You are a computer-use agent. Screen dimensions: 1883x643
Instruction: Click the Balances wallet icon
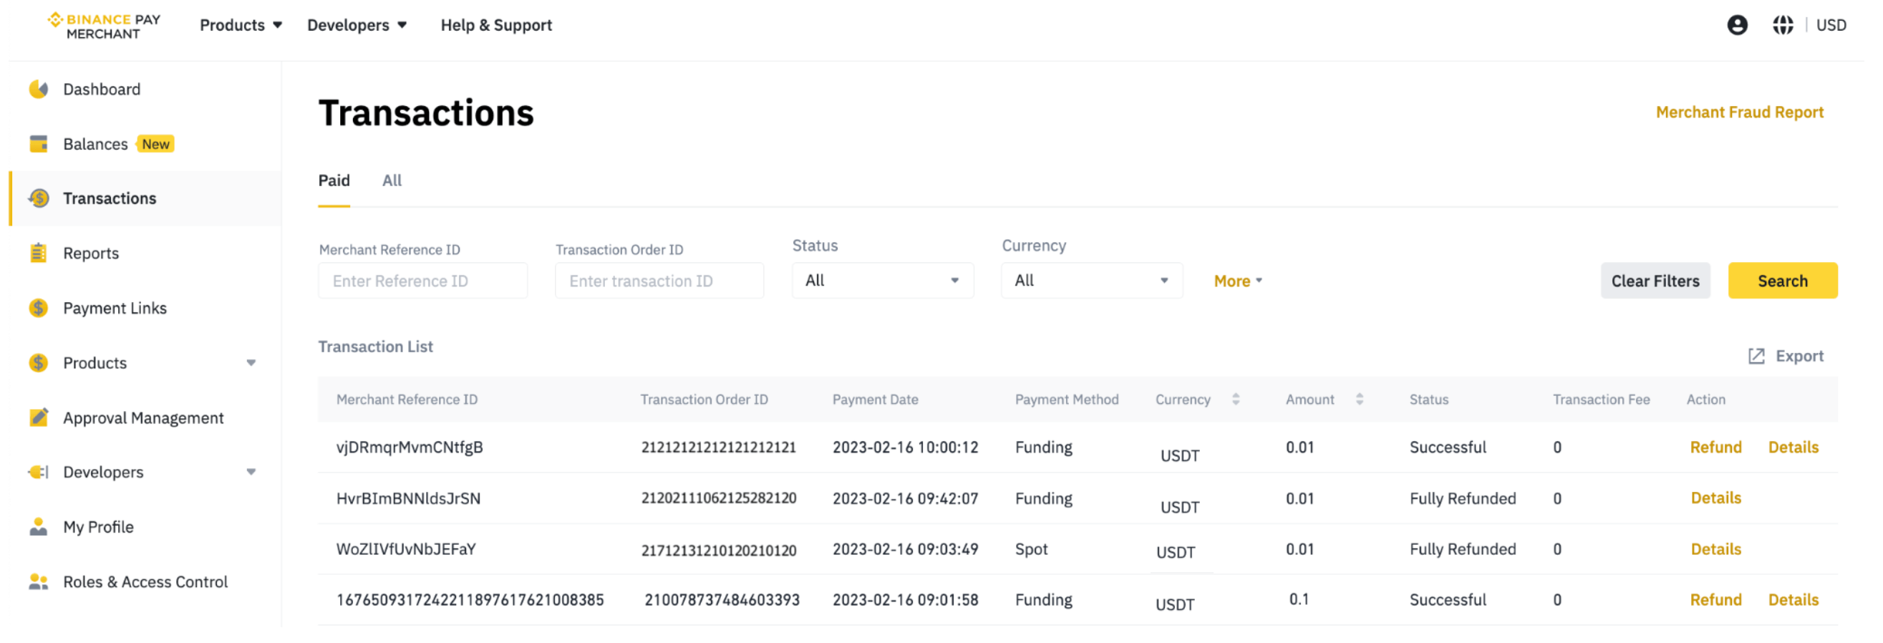coord(39,144)
